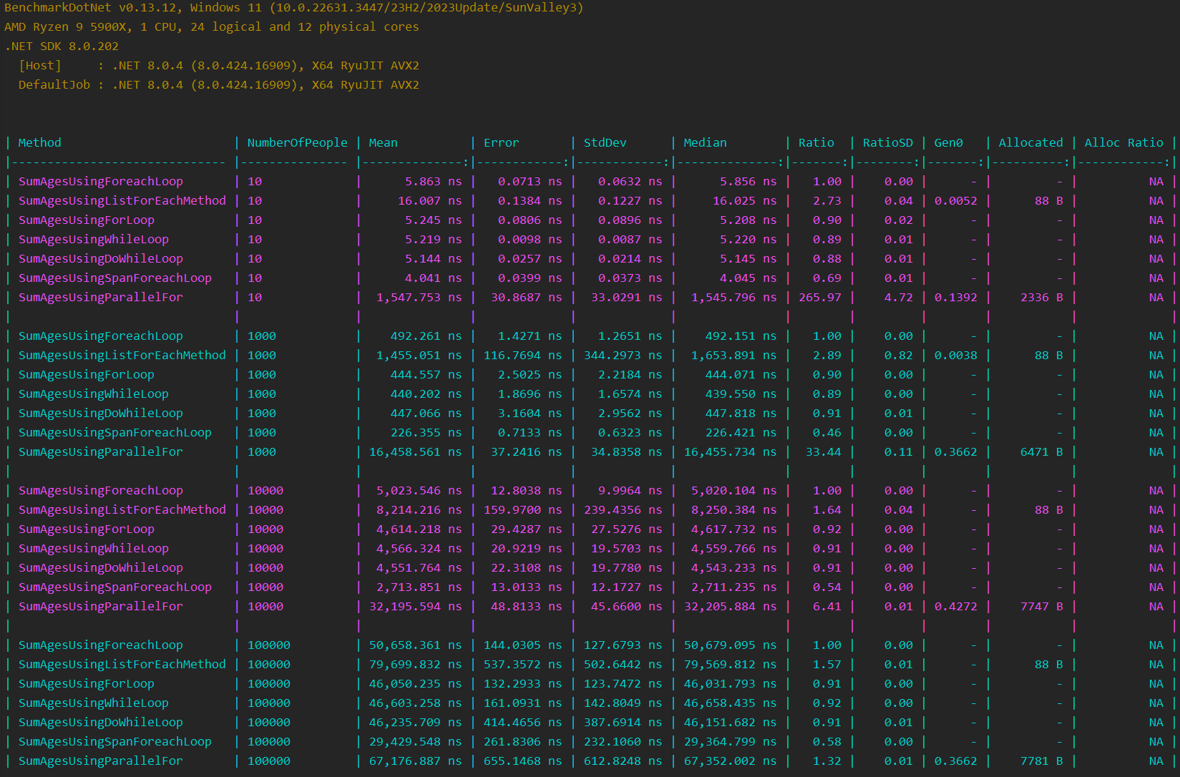The image size is (1180, 777).
Task: Click the Alloc Ratio column header
Action: pyautogui.click(x=1123, y=143)
